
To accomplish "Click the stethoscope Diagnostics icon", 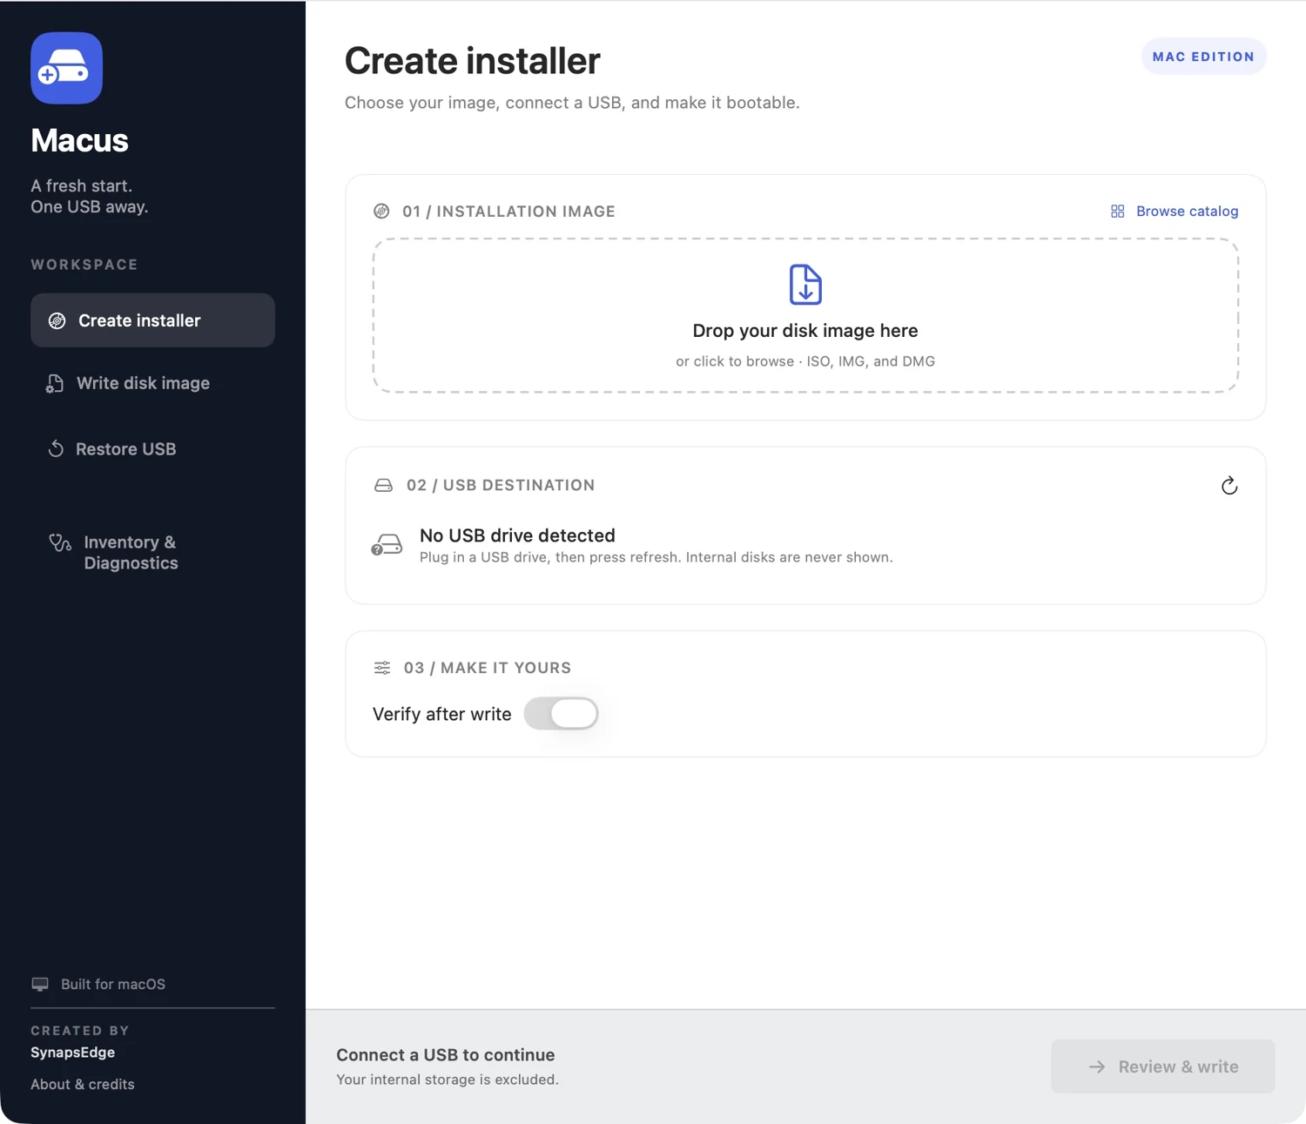I will pos(59,543).
